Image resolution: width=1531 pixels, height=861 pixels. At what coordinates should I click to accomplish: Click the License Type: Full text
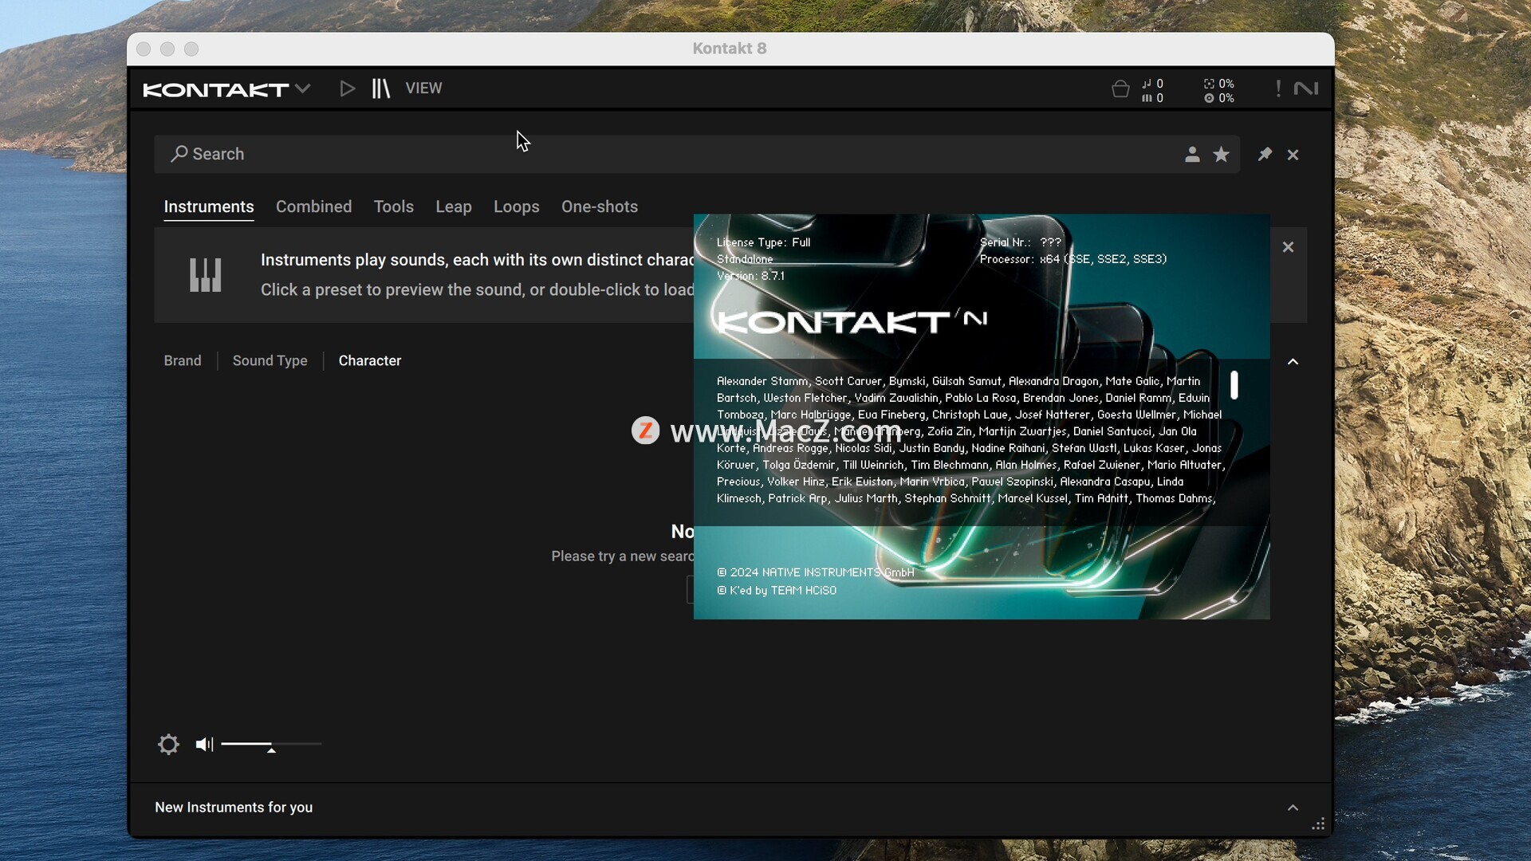pos(763,242)
